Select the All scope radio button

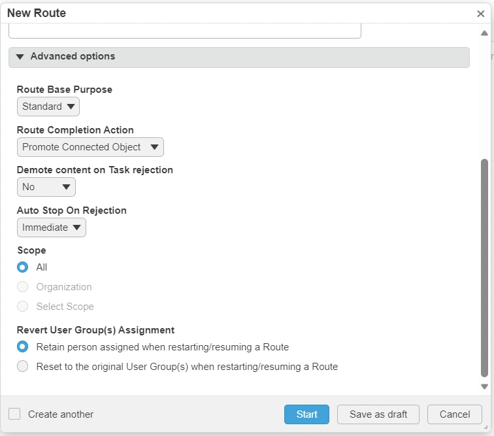click(x=23, y=267)
